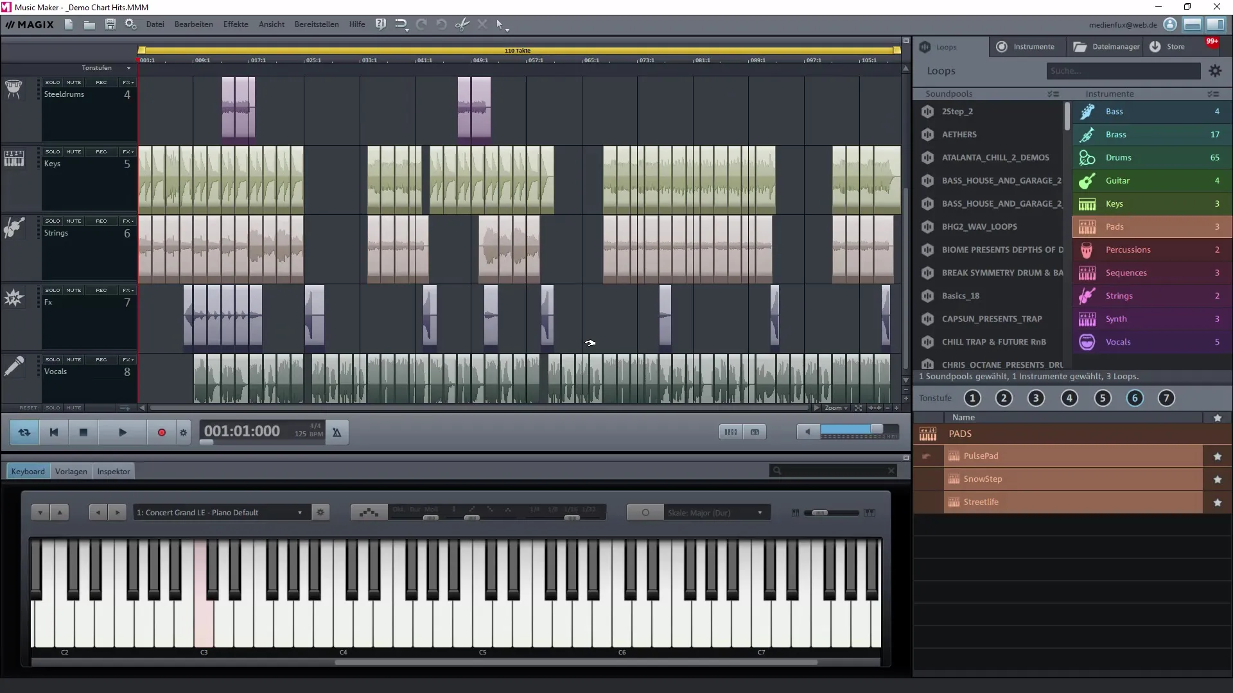
Task: Click the metronome icon next to the tempo
Action: [x=337, y=432]
